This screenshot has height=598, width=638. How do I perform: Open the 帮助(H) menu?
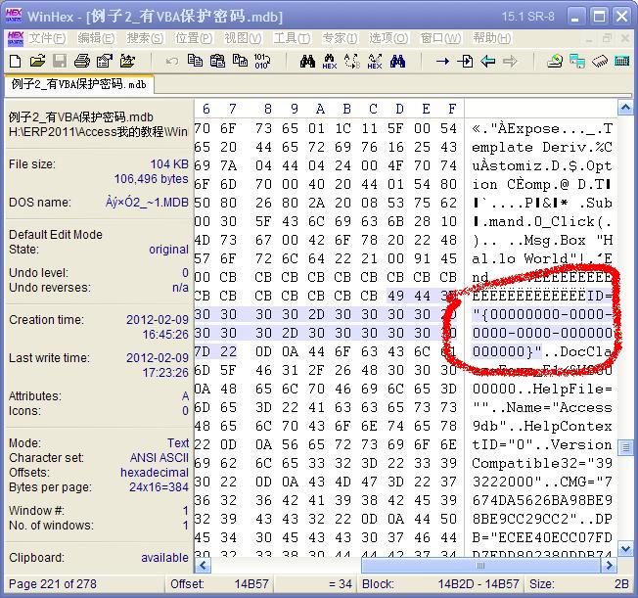[x=491, y=38]
